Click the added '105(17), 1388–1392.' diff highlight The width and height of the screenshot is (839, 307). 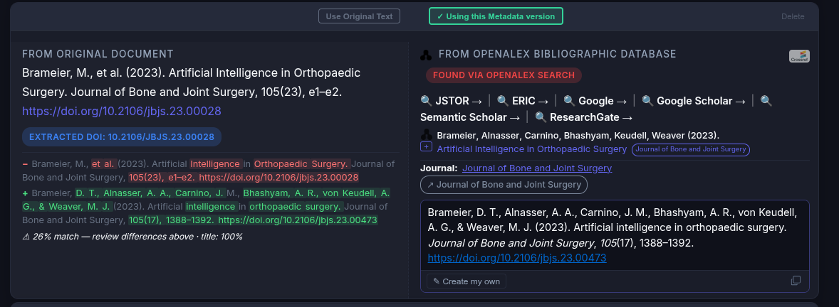click(171, 220)
